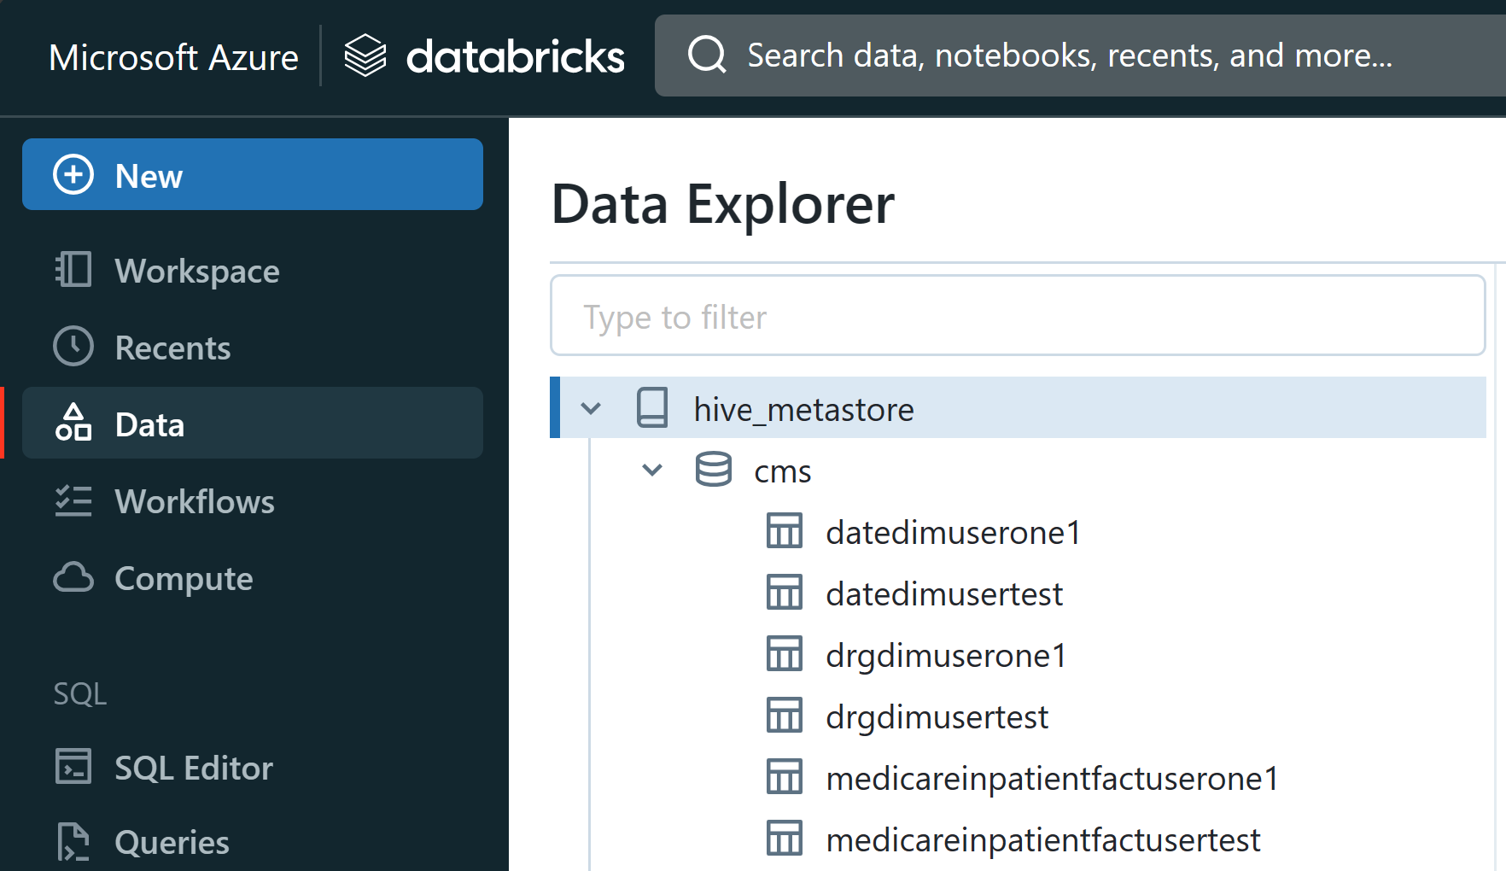Collapse the hive_metastore catalog

[591, 408]
